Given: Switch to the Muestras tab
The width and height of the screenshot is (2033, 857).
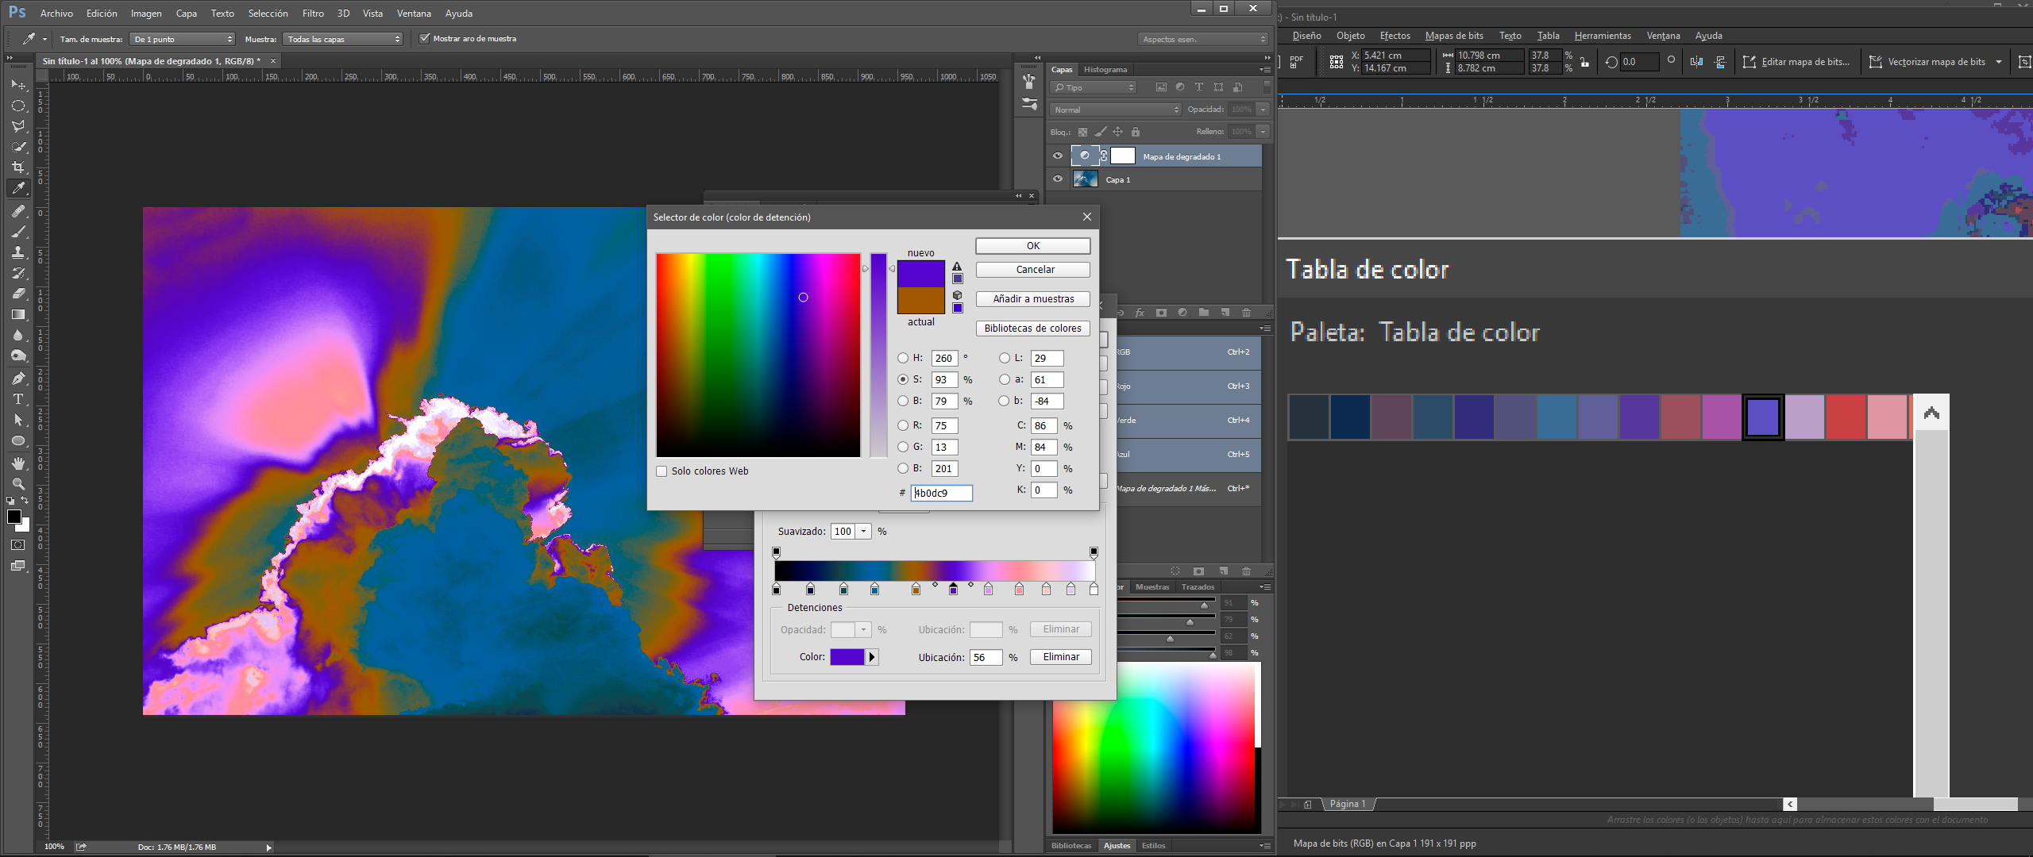Looking at the screenshot, I should pyautogui.click(x=1152, y=587).
